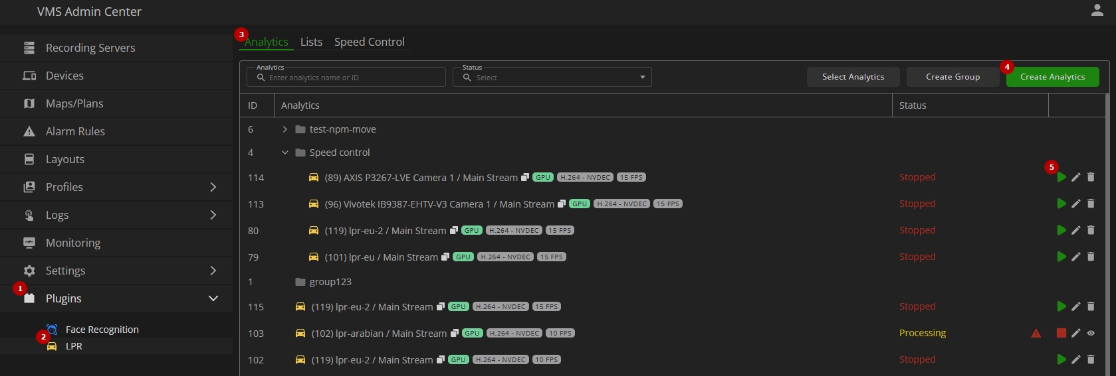The width and height of the screenshot is (1116, 376).
Task: Focus the analytics name or ID search field
Action: tap(346, 77)
